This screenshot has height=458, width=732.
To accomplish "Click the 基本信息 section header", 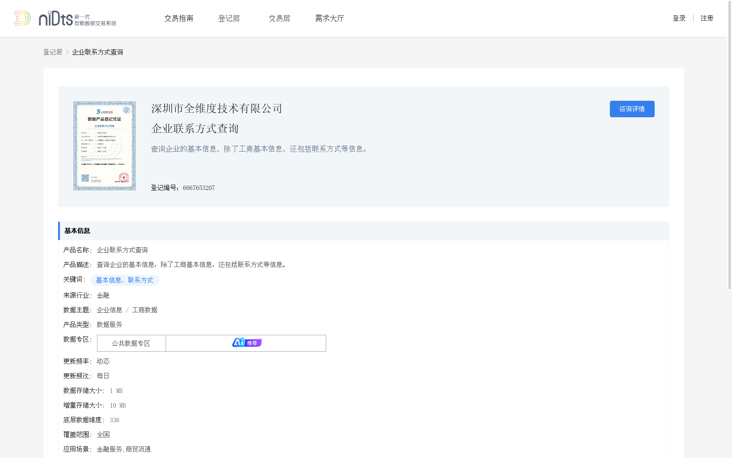I will 364,231.
